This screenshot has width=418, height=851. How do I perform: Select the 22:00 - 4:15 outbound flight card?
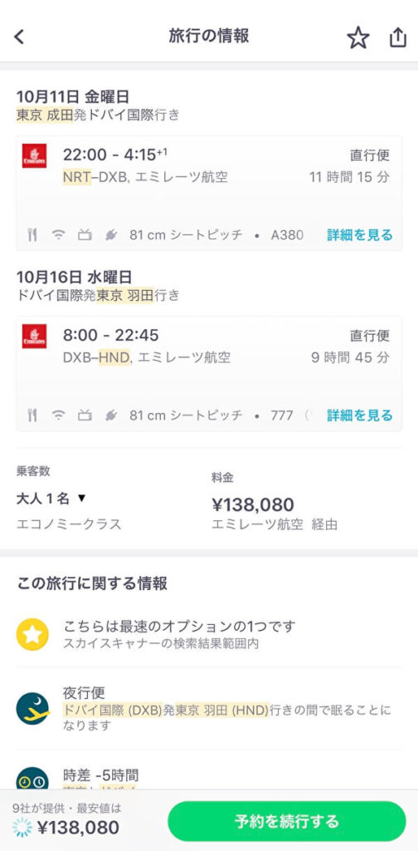(x=209, y=193)
